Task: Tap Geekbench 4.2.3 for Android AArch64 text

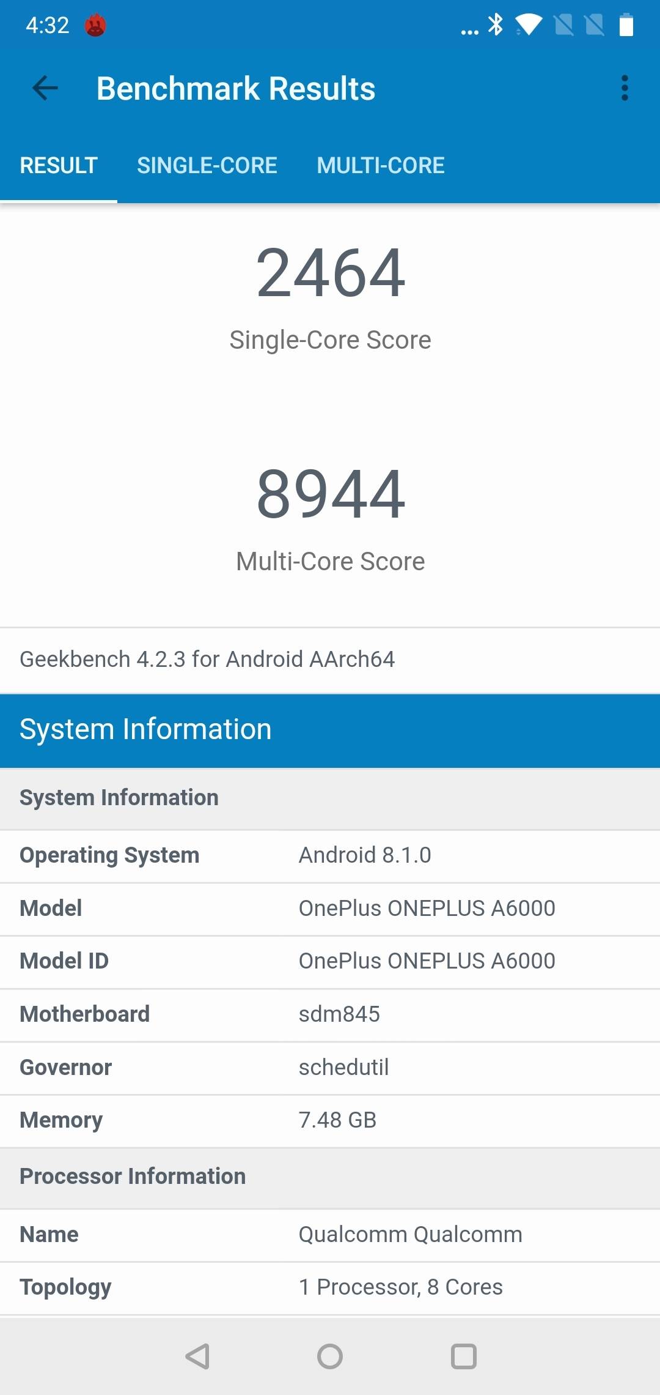Action: (x=207, y=660)
